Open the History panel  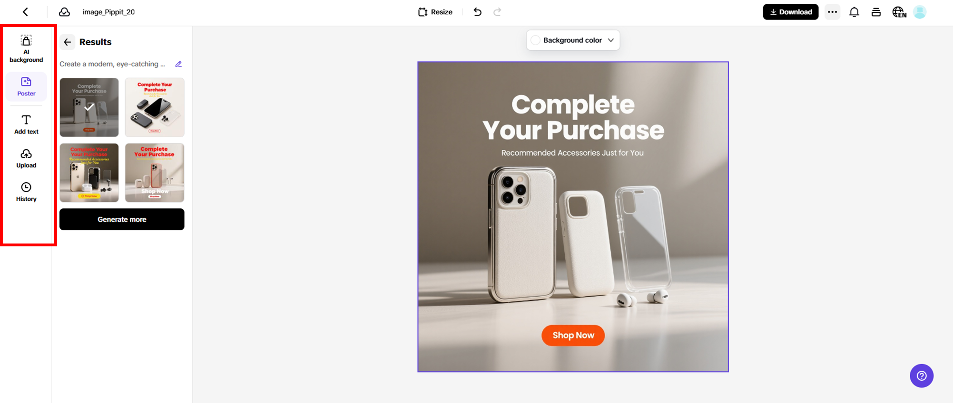tap(26, 192)
